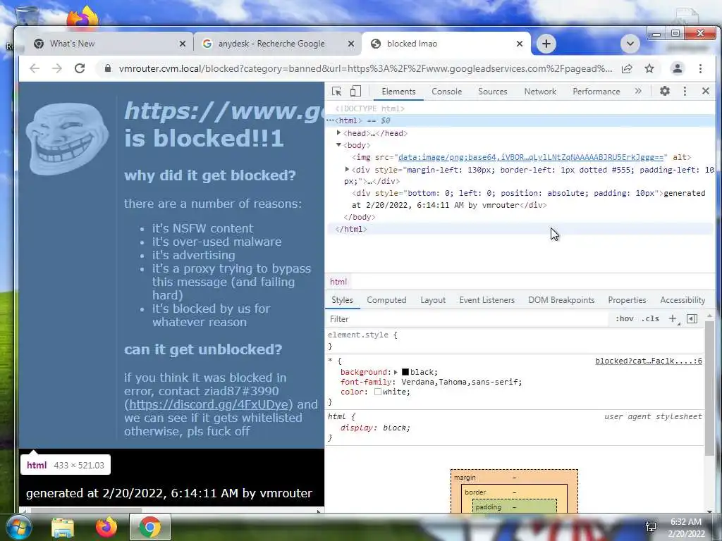722x541 pixels.
Task: Close the DevTools panel
Action: pyautogui.click(x=705, y=91)
